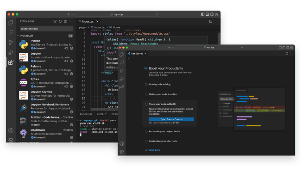
Task: Open Search in front Get Started window
Action: pos(121,63)
